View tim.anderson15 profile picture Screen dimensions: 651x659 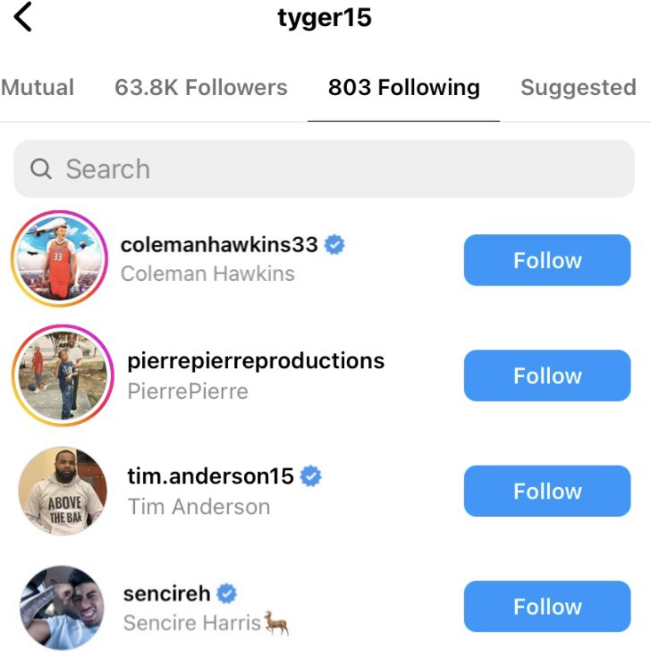pyautogui.click(x=63, y=491)
